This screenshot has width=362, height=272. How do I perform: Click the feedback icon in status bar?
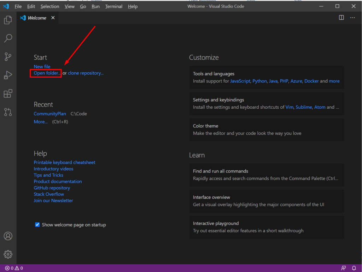(343, 268)
